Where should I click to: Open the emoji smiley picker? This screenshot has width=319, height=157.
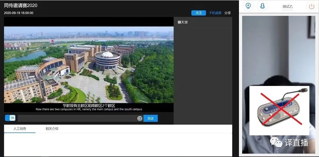point(140,118)
